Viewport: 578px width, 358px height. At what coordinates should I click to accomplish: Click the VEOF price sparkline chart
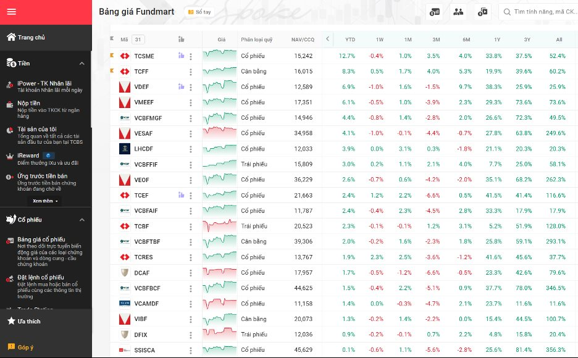pos(220,180)
